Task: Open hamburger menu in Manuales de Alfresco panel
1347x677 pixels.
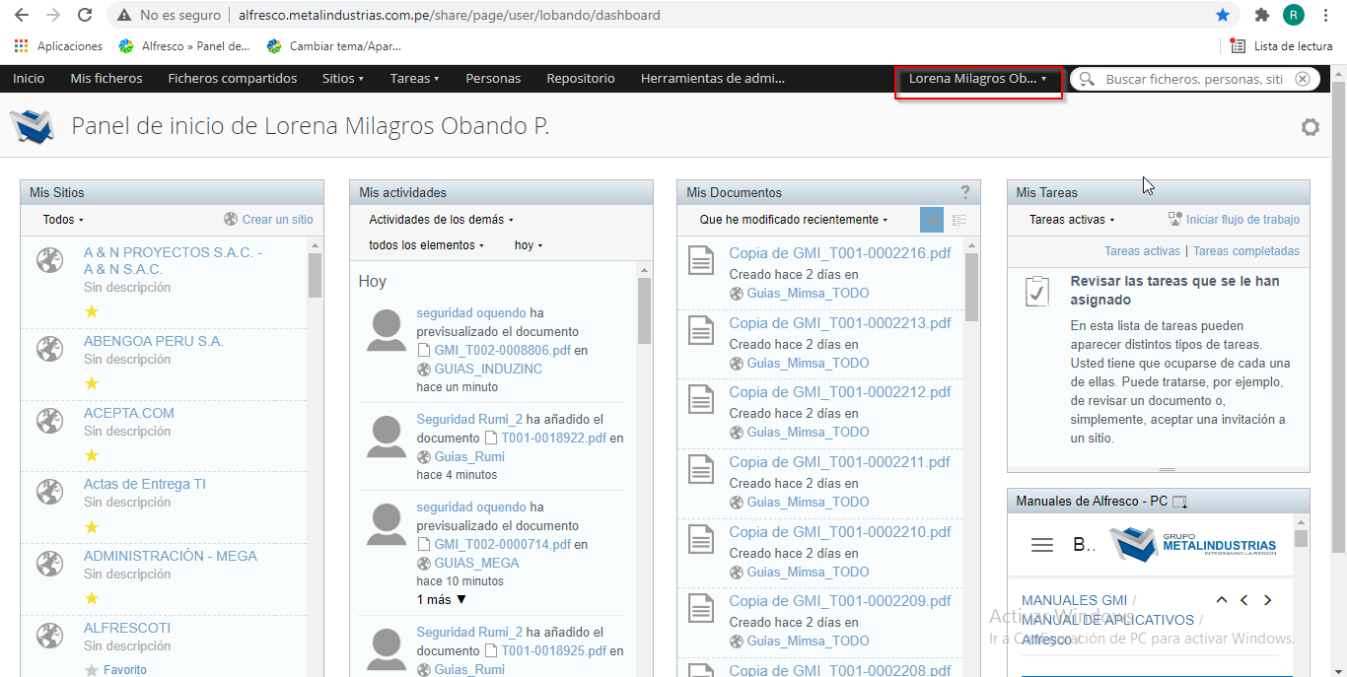Action: (x=1041, y=545)
